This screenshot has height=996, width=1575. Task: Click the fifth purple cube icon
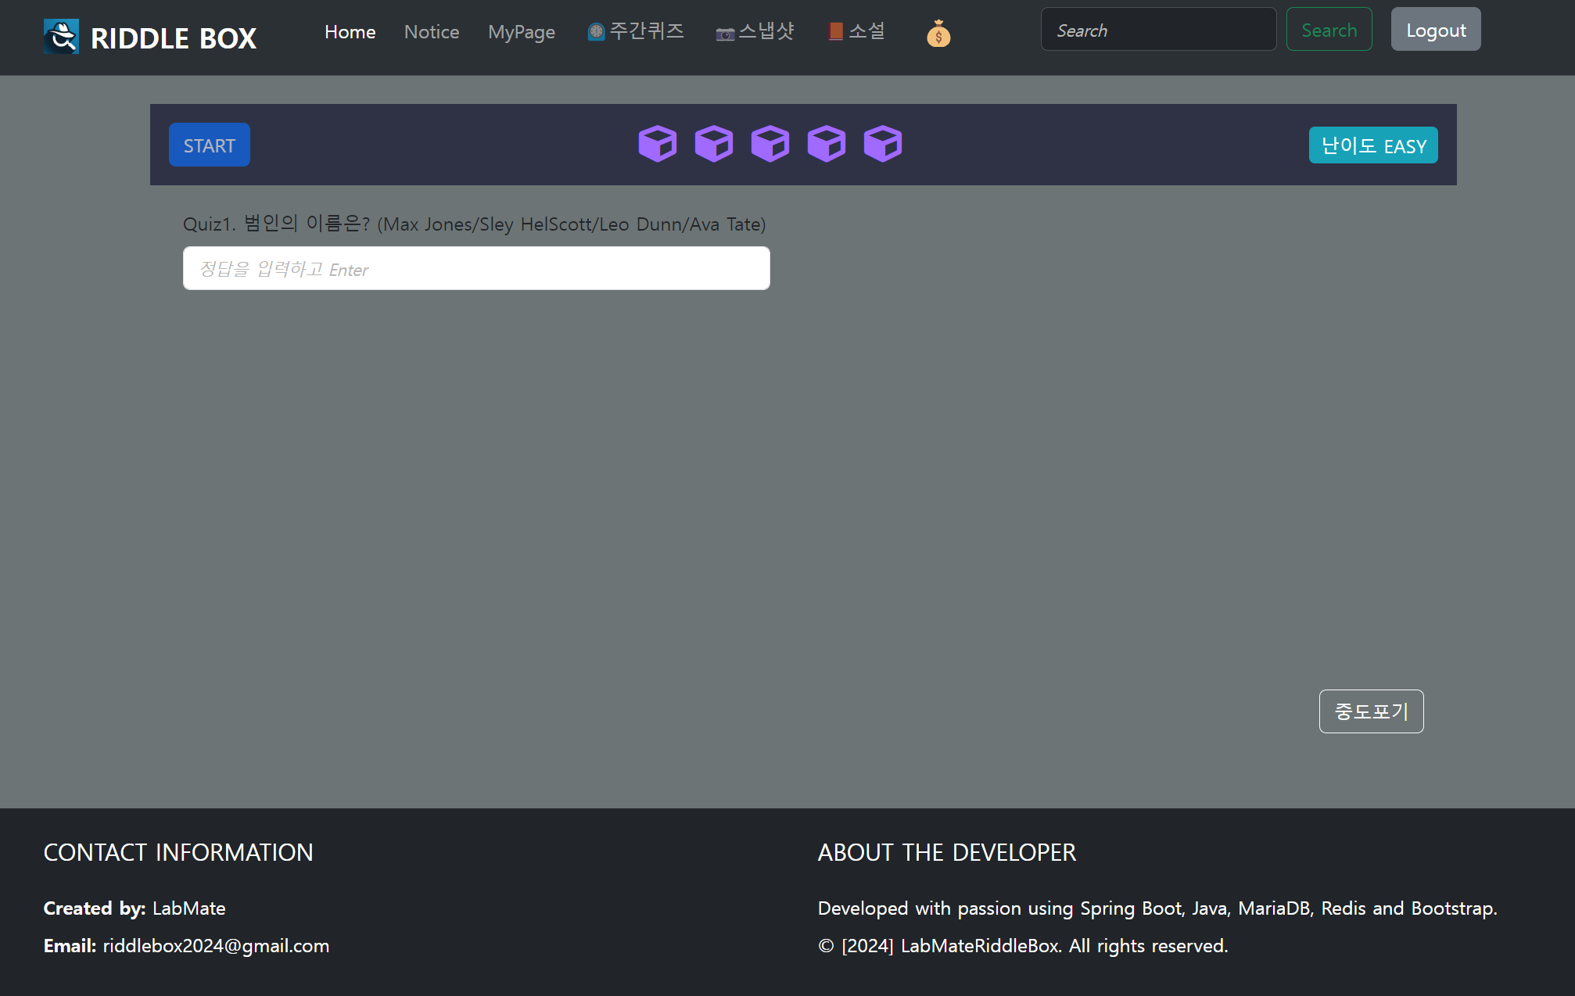click(882, 144)
